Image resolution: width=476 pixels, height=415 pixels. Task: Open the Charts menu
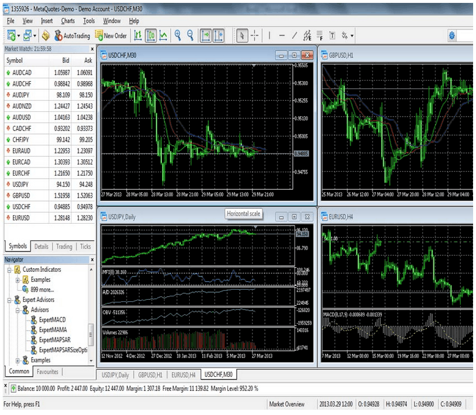pos(68,21)
